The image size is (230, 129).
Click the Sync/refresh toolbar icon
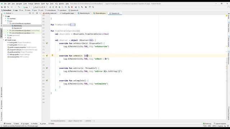pyautogui.click(x=8, y=7)
